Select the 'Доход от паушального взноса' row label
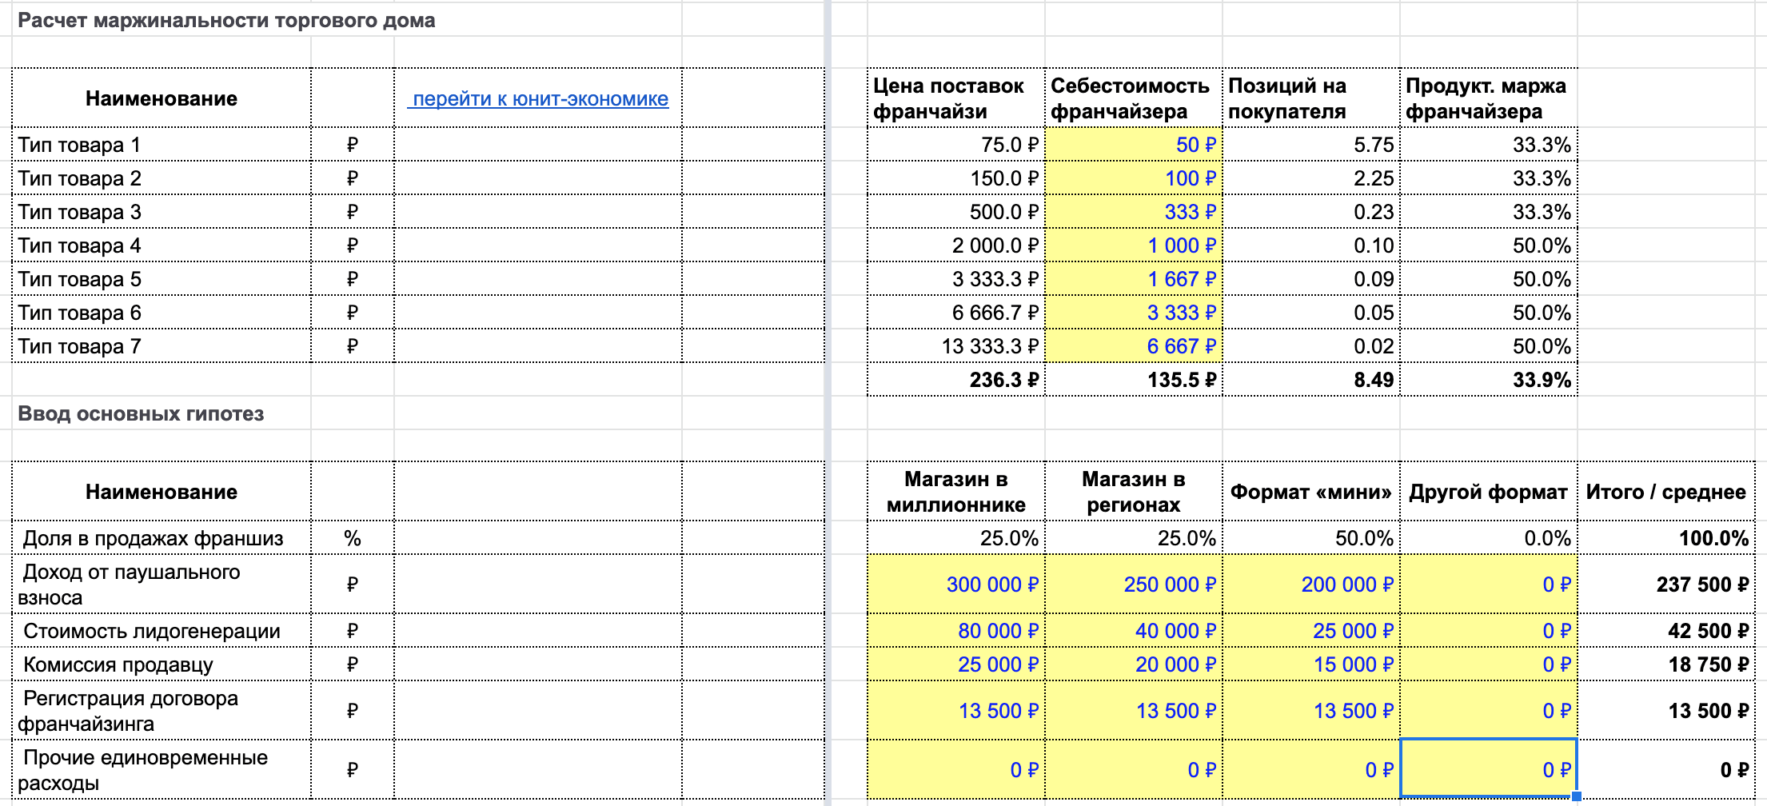Image resolution: width=1767 pixels, height=806 pixels. tap(130, 585)
